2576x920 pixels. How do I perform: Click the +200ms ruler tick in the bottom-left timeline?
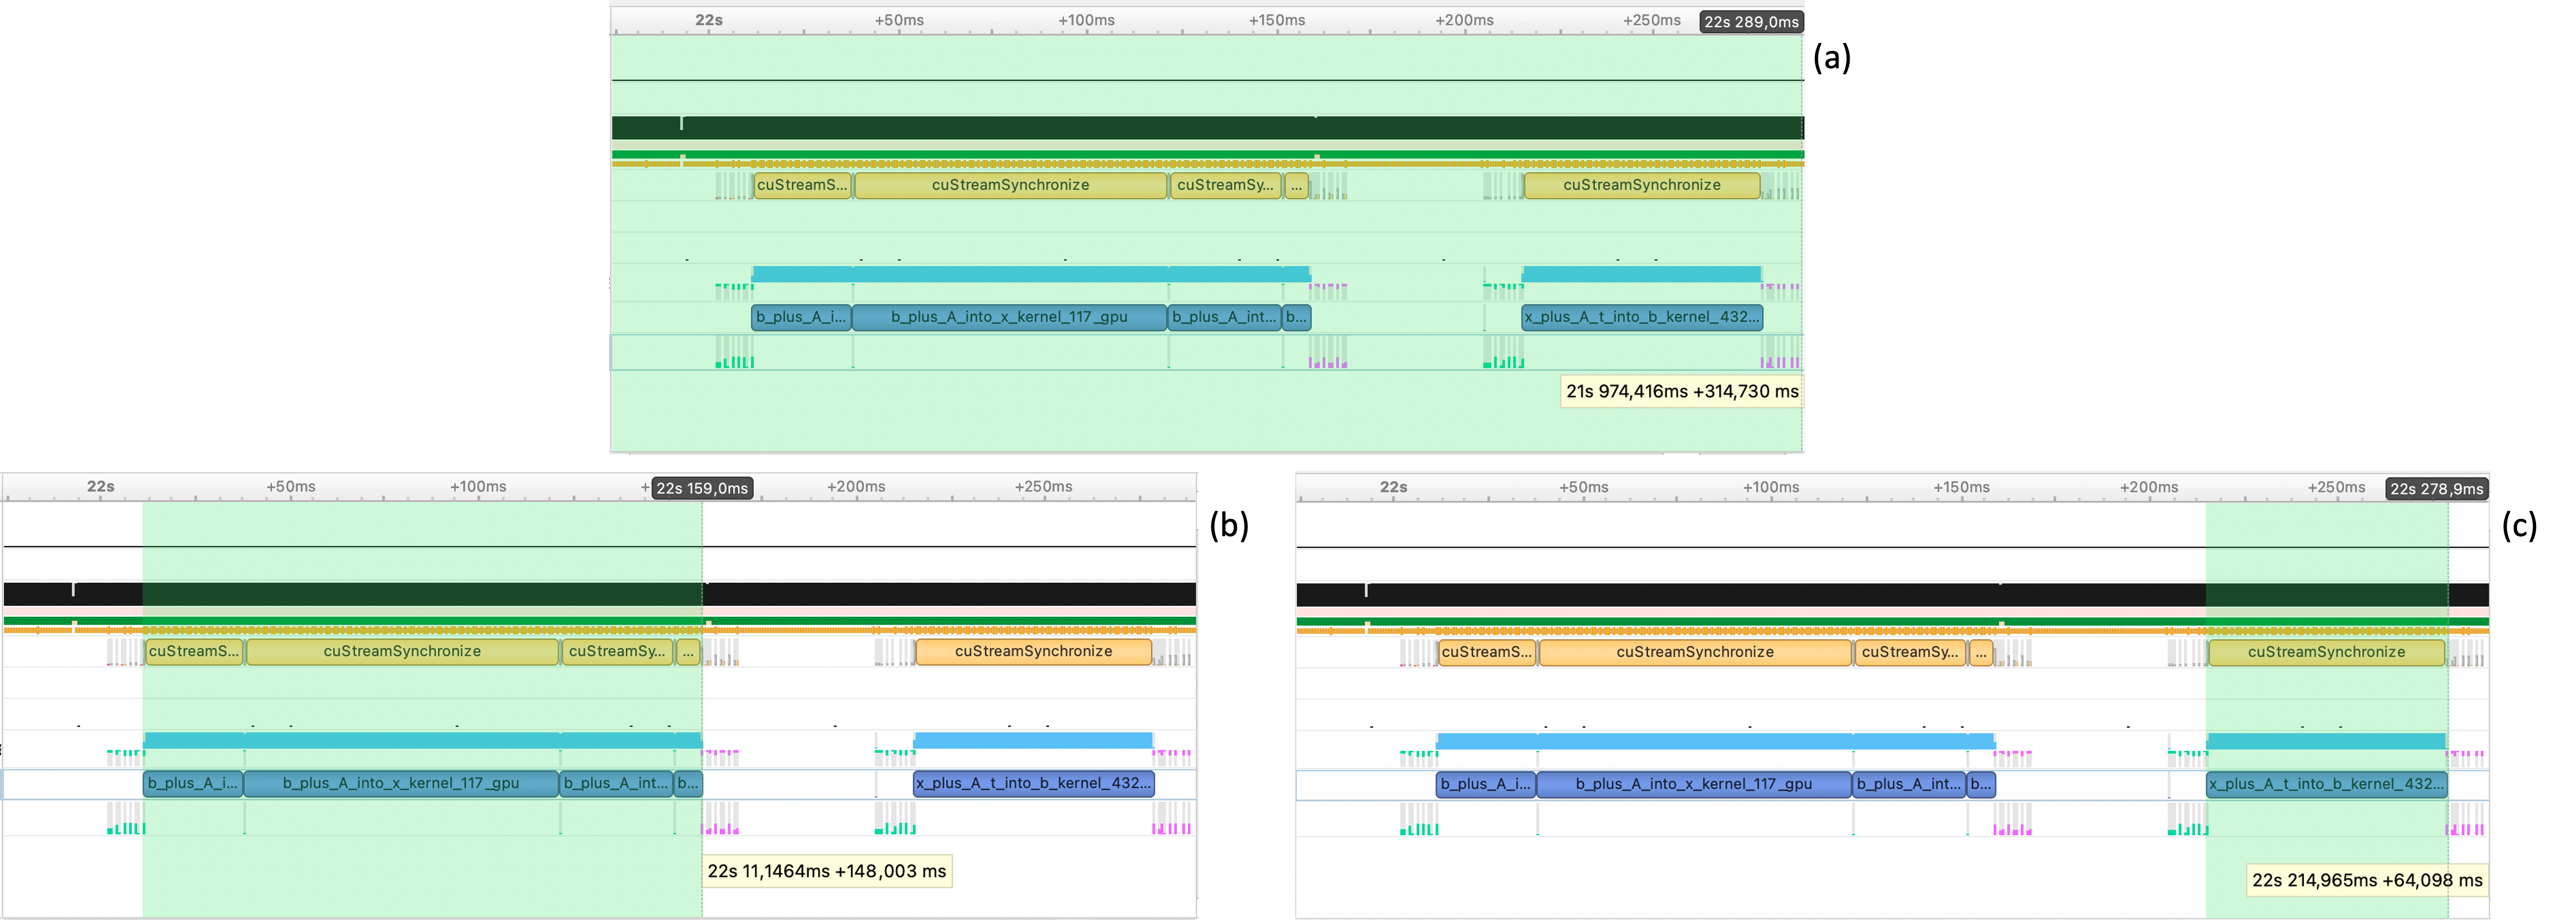856,487
